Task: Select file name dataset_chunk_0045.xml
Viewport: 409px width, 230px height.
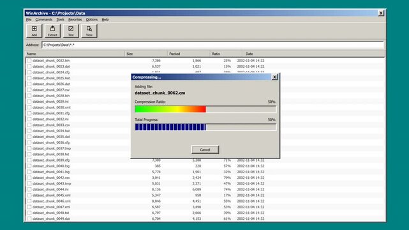Action: (x=52, y=195)
